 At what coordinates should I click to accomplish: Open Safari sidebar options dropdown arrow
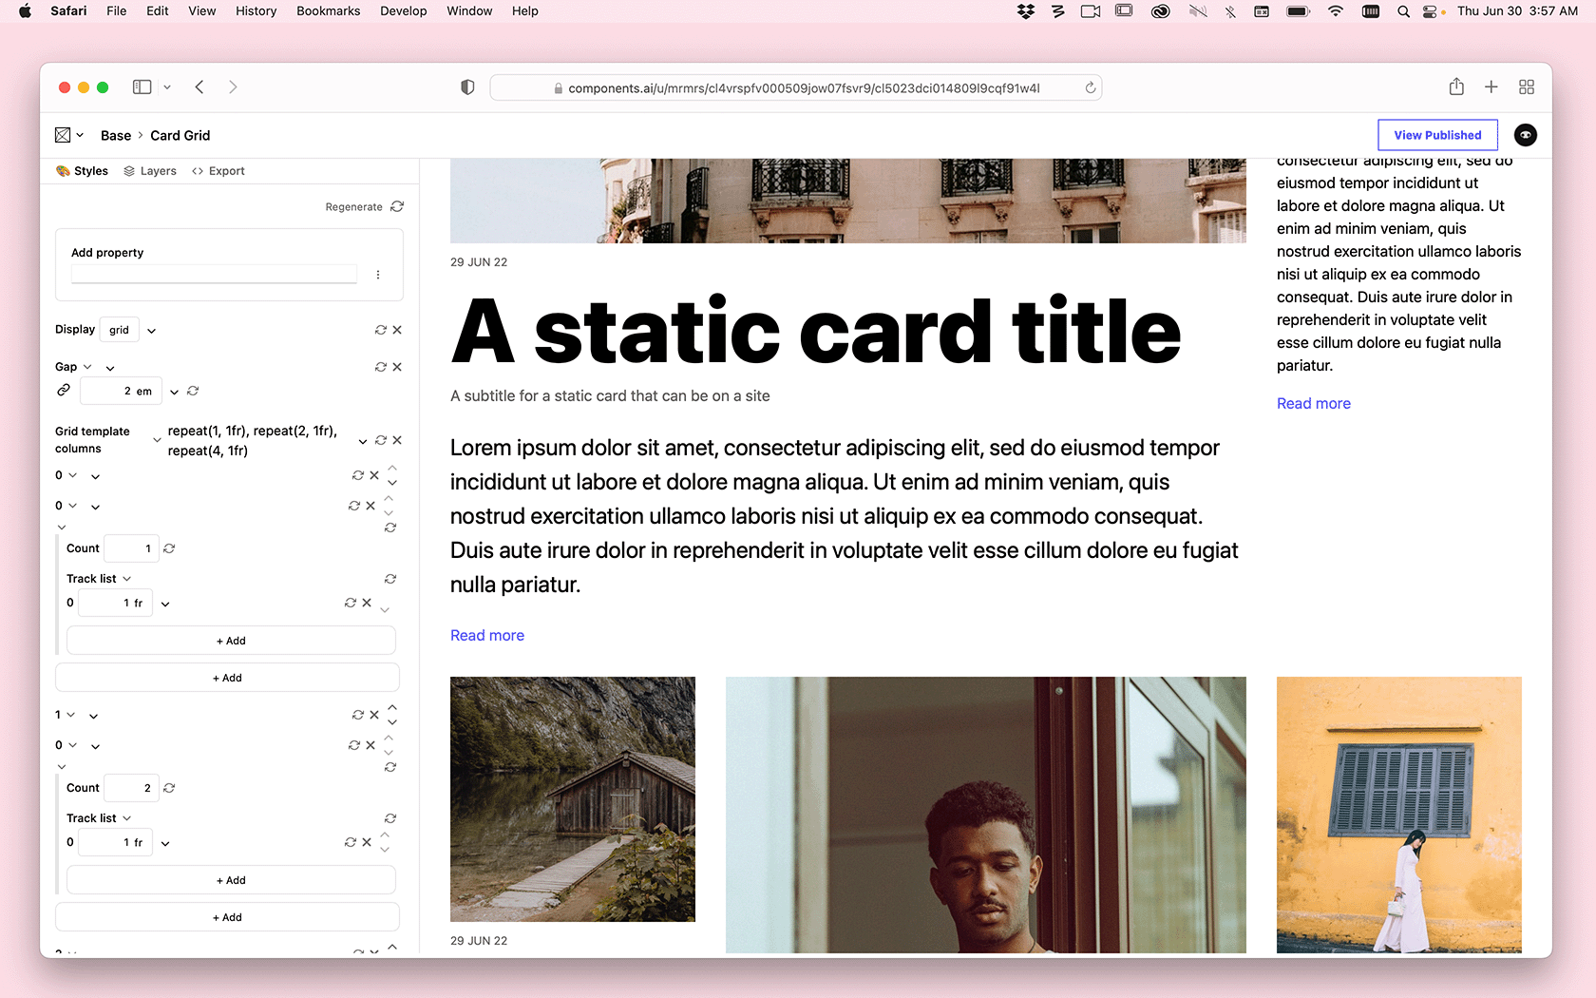coord(167,86)
